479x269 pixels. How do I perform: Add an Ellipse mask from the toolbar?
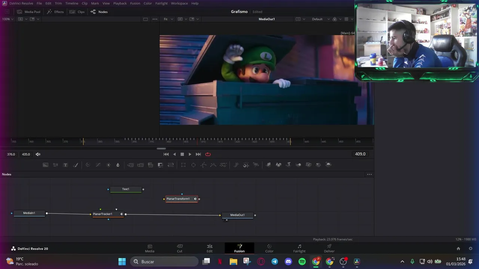click(193, 165)
